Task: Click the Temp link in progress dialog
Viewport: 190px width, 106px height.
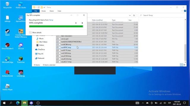Action: (x=51, y=20)
